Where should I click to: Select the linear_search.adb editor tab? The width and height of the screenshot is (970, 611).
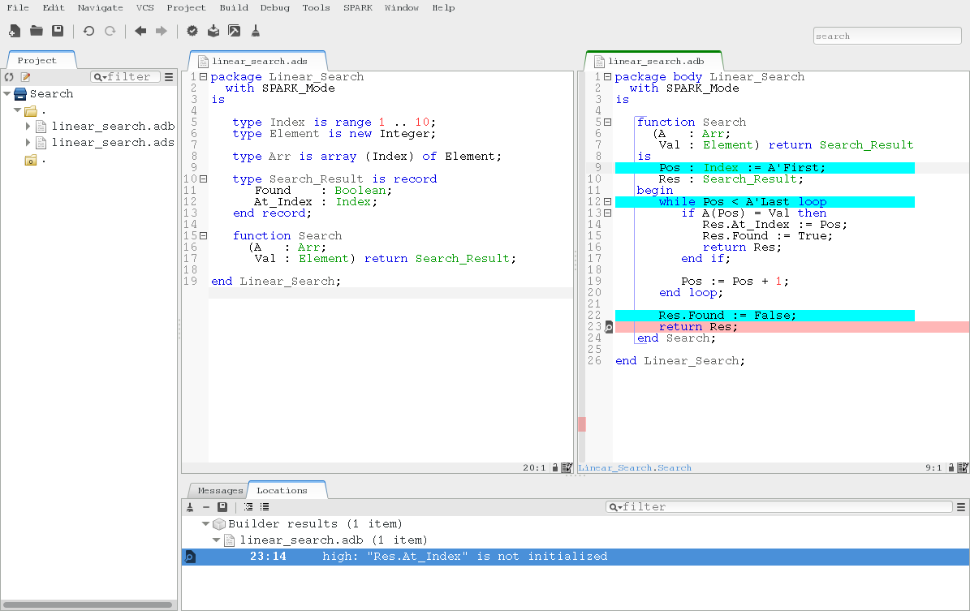(x=654, y=61)
